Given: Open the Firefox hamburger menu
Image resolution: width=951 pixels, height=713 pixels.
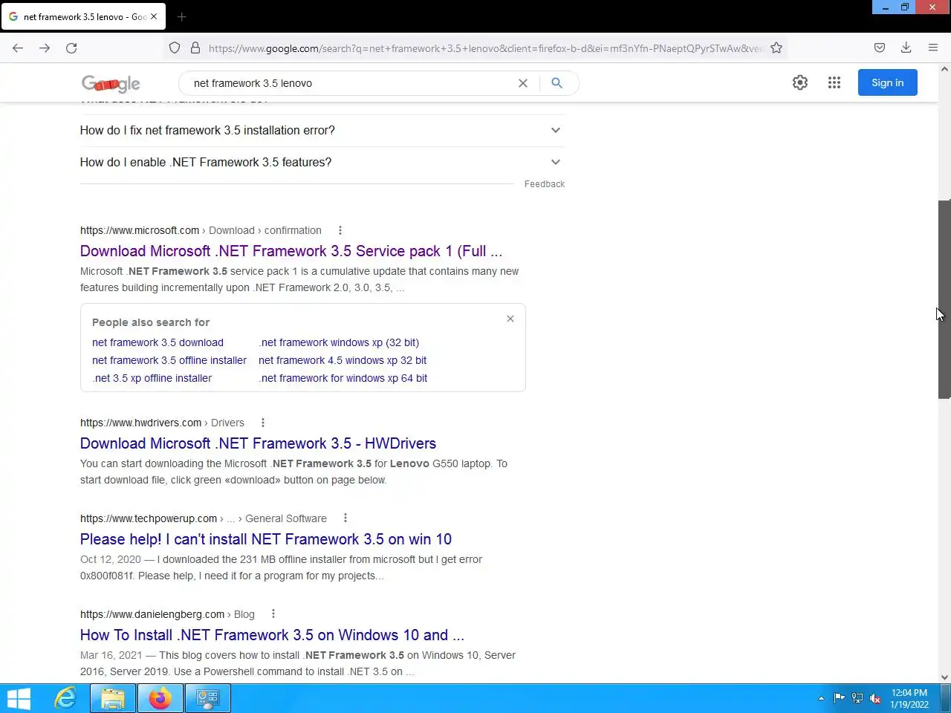Looking at the screenshot, I should 933,48.
